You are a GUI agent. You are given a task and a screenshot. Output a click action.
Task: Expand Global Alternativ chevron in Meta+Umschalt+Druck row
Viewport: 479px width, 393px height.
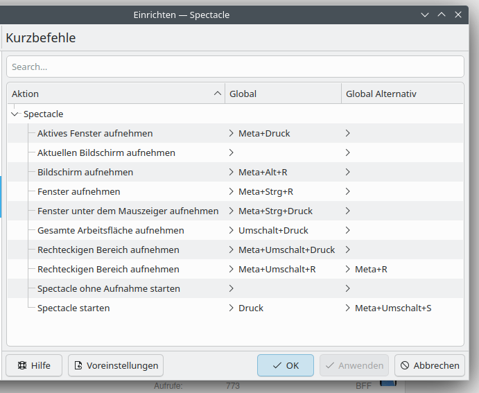pos(348,250)
